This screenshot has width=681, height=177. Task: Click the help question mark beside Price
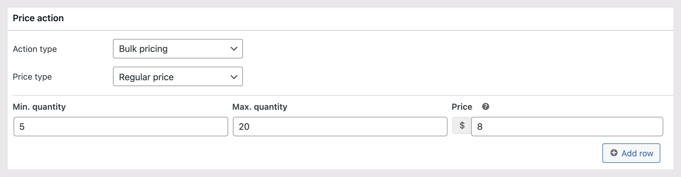click(x=486, y=106)
